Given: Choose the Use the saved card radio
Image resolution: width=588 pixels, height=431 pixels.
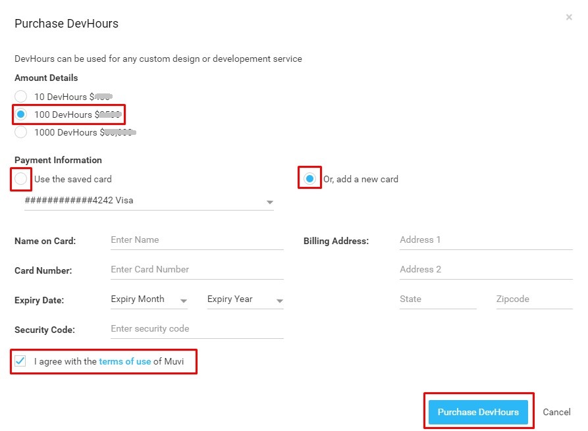Looking at the screenshot, I should pos(20,179).
